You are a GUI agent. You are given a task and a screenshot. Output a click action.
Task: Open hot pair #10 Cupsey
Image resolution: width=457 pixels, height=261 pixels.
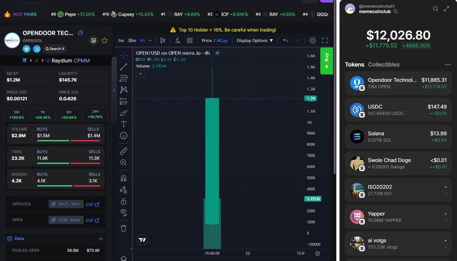(128, 14)
